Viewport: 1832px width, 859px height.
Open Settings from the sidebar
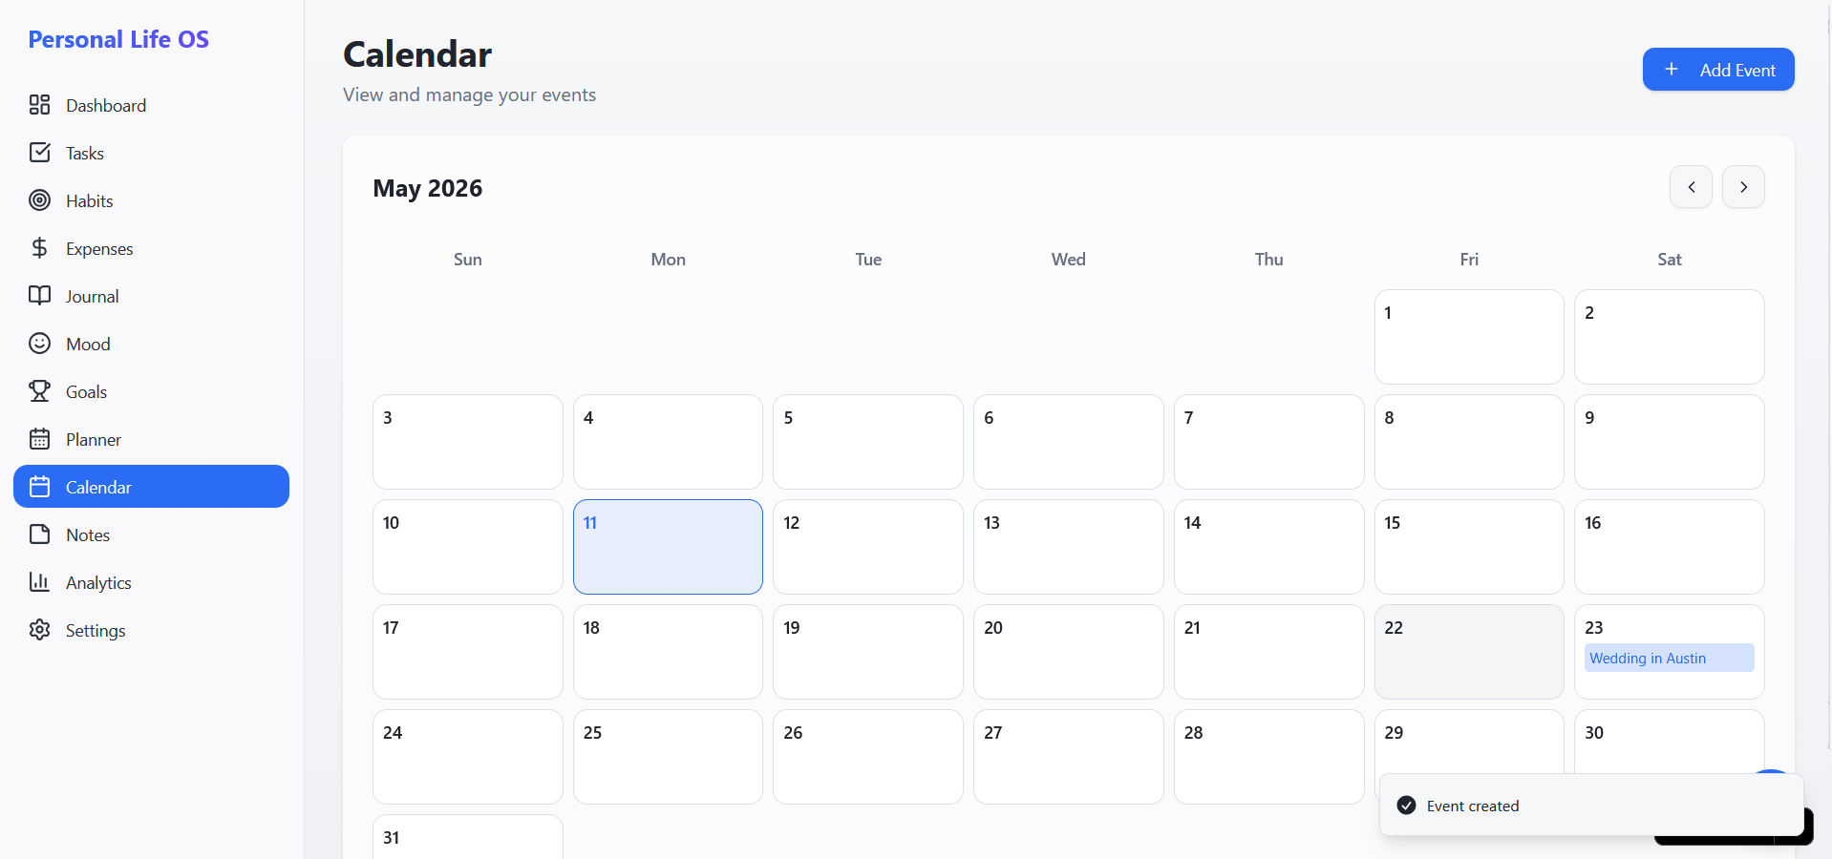coord(151,630)
